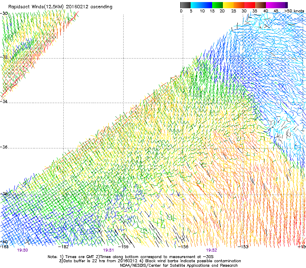This screenshot has height=268, width=306.
Task: Click the purple '19:52' time label
Action: 212,250
